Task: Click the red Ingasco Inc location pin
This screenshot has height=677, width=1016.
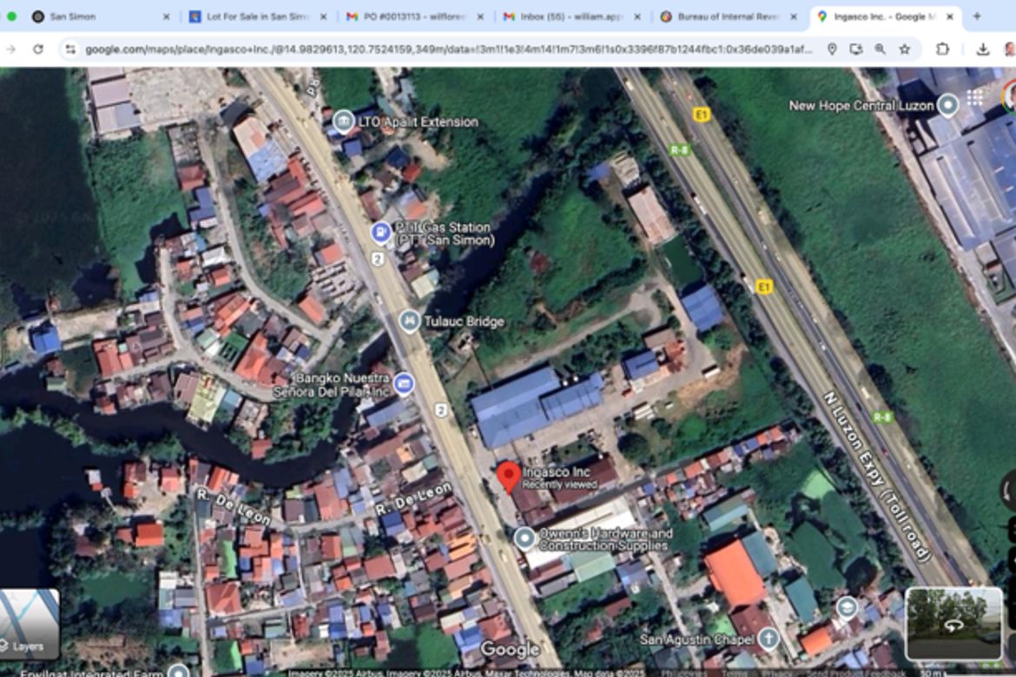Action: click(x=509, y=477)
